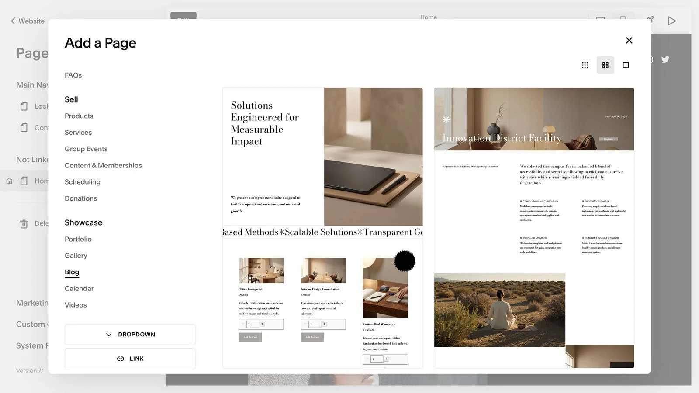Add a Link button
Image resolution: width=699 pixels, height=393 pixels.
pos(130,359)
